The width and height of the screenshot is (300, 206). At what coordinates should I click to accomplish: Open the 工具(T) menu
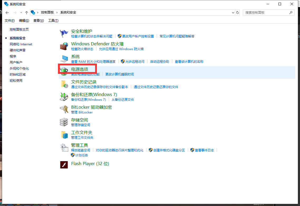click(x=53, y=21)
